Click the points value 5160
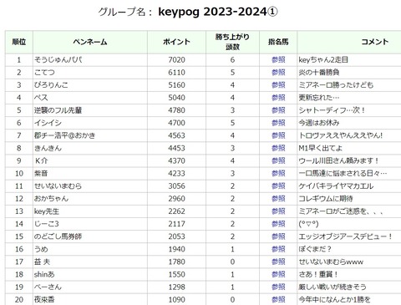The height and width of the screenshot is (305, 401). [x=176, y=85]
